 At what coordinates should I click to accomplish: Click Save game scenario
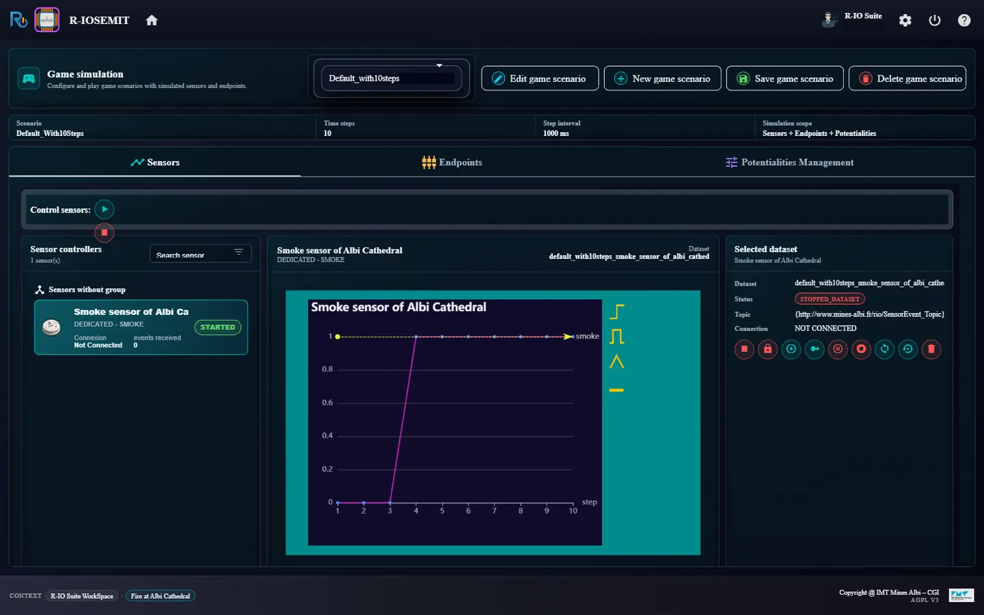[785, 79]
